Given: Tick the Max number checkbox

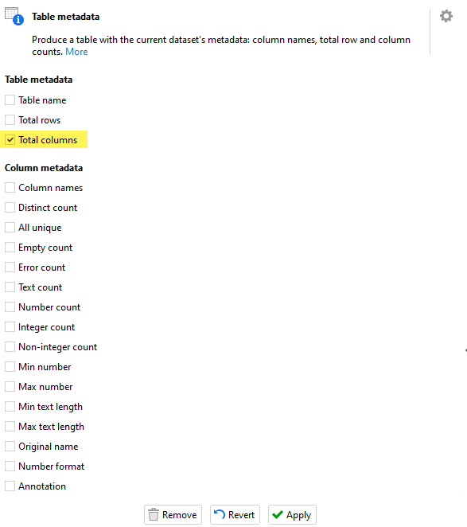Looking at the screenshot, I should pos(10,387).
